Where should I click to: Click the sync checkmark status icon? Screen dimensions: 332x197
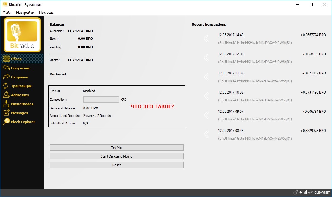click(310, 193)
